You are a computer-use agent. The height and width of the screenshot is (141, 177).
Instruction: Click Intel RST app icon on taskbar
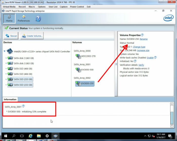tap(55, 136)
